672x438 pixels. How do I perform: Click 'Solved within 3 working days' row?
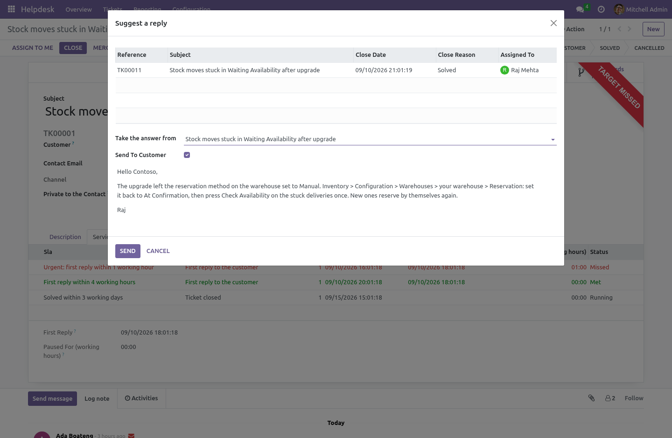click(336, 298)
